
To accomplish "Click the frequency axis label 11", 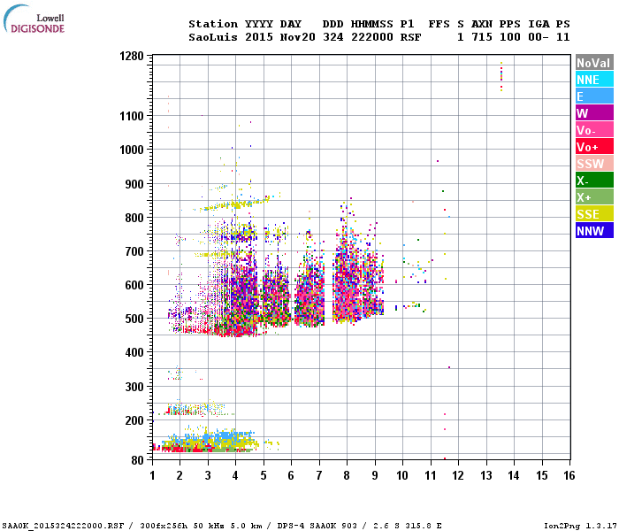I will pyautogui.click(x=431, y=475).
